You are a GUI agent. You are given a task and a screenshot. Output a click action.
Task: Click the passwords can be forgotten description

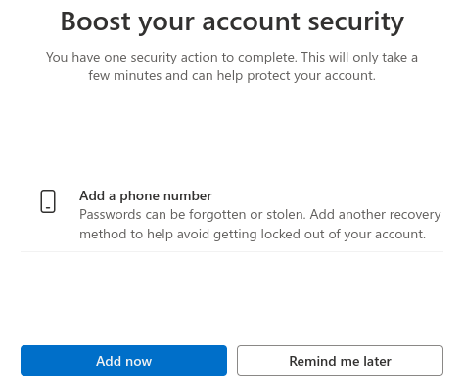pos(260,224)
